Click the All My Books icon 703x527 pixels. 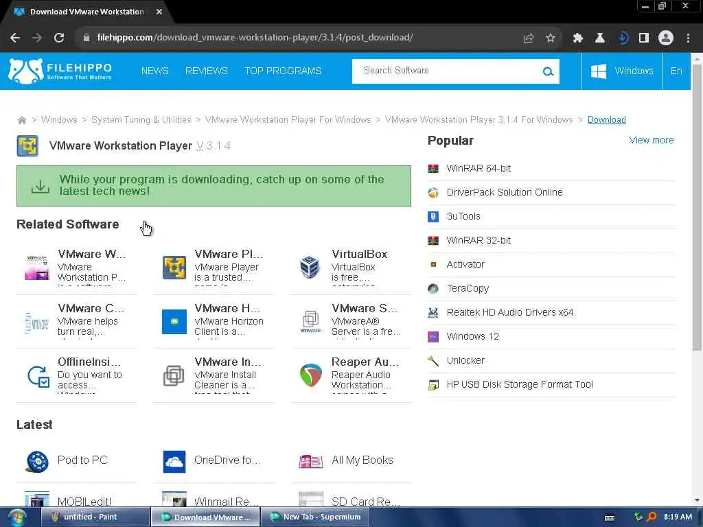[x=311, y=461]
